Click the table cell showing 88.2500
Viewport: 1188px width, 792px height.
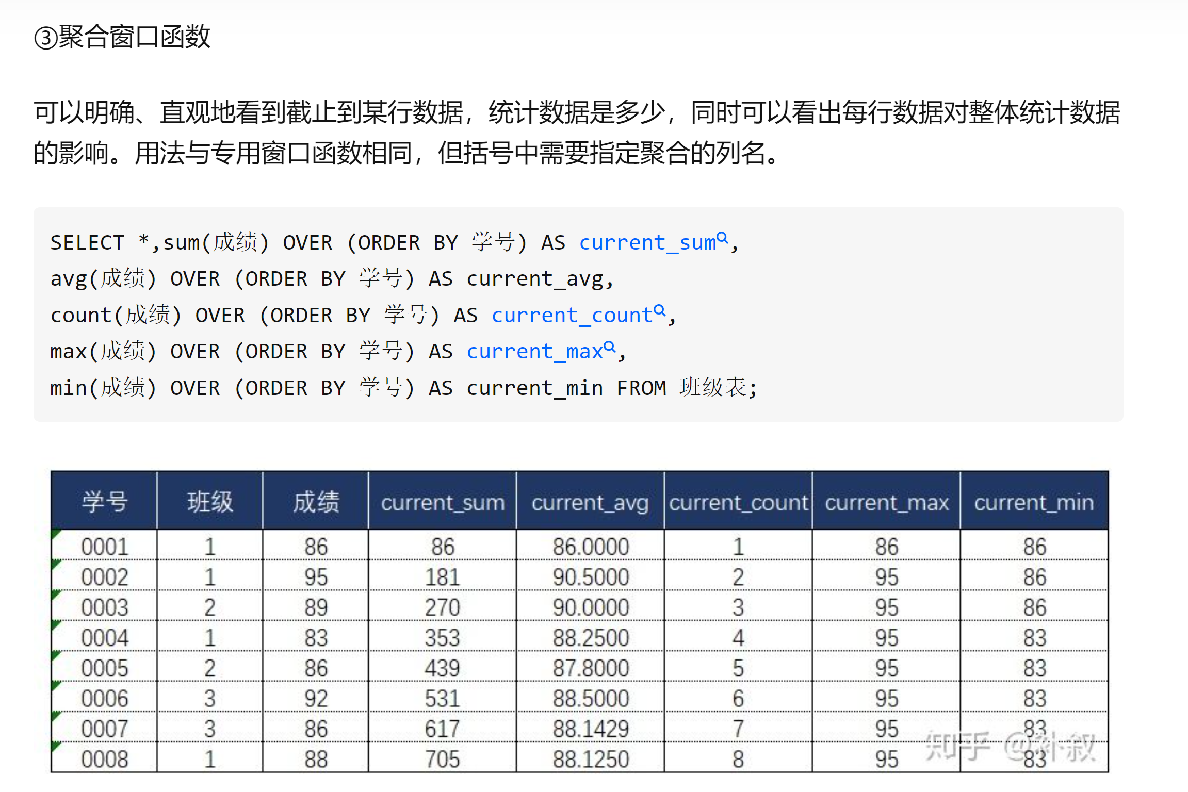(591, 638)
